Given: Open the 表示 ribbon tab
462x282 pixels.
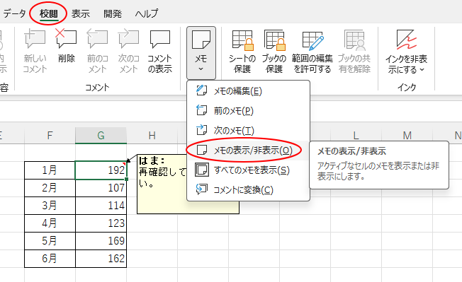Looking at the screenshot, I should 81,14.
